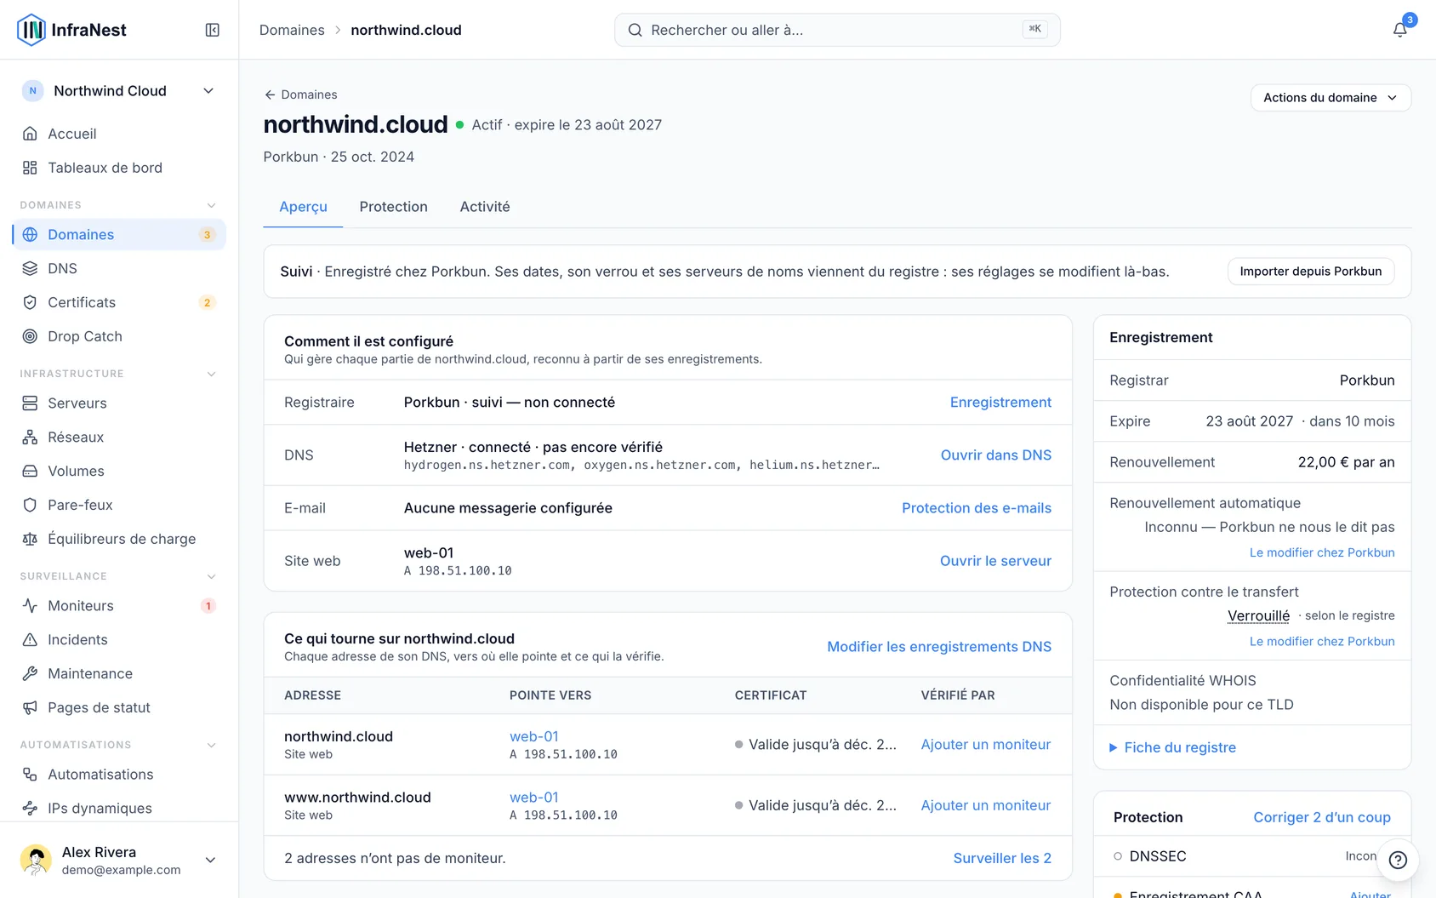This screenshot has height=898, width=1436.
Task: Open Alex Rivera account menu
Action: pyautogui.click(x=119, y=860)
